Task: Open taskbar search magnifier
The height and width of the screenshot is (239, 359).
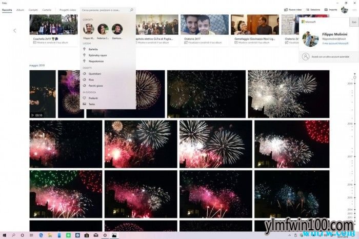Action: 13,235
